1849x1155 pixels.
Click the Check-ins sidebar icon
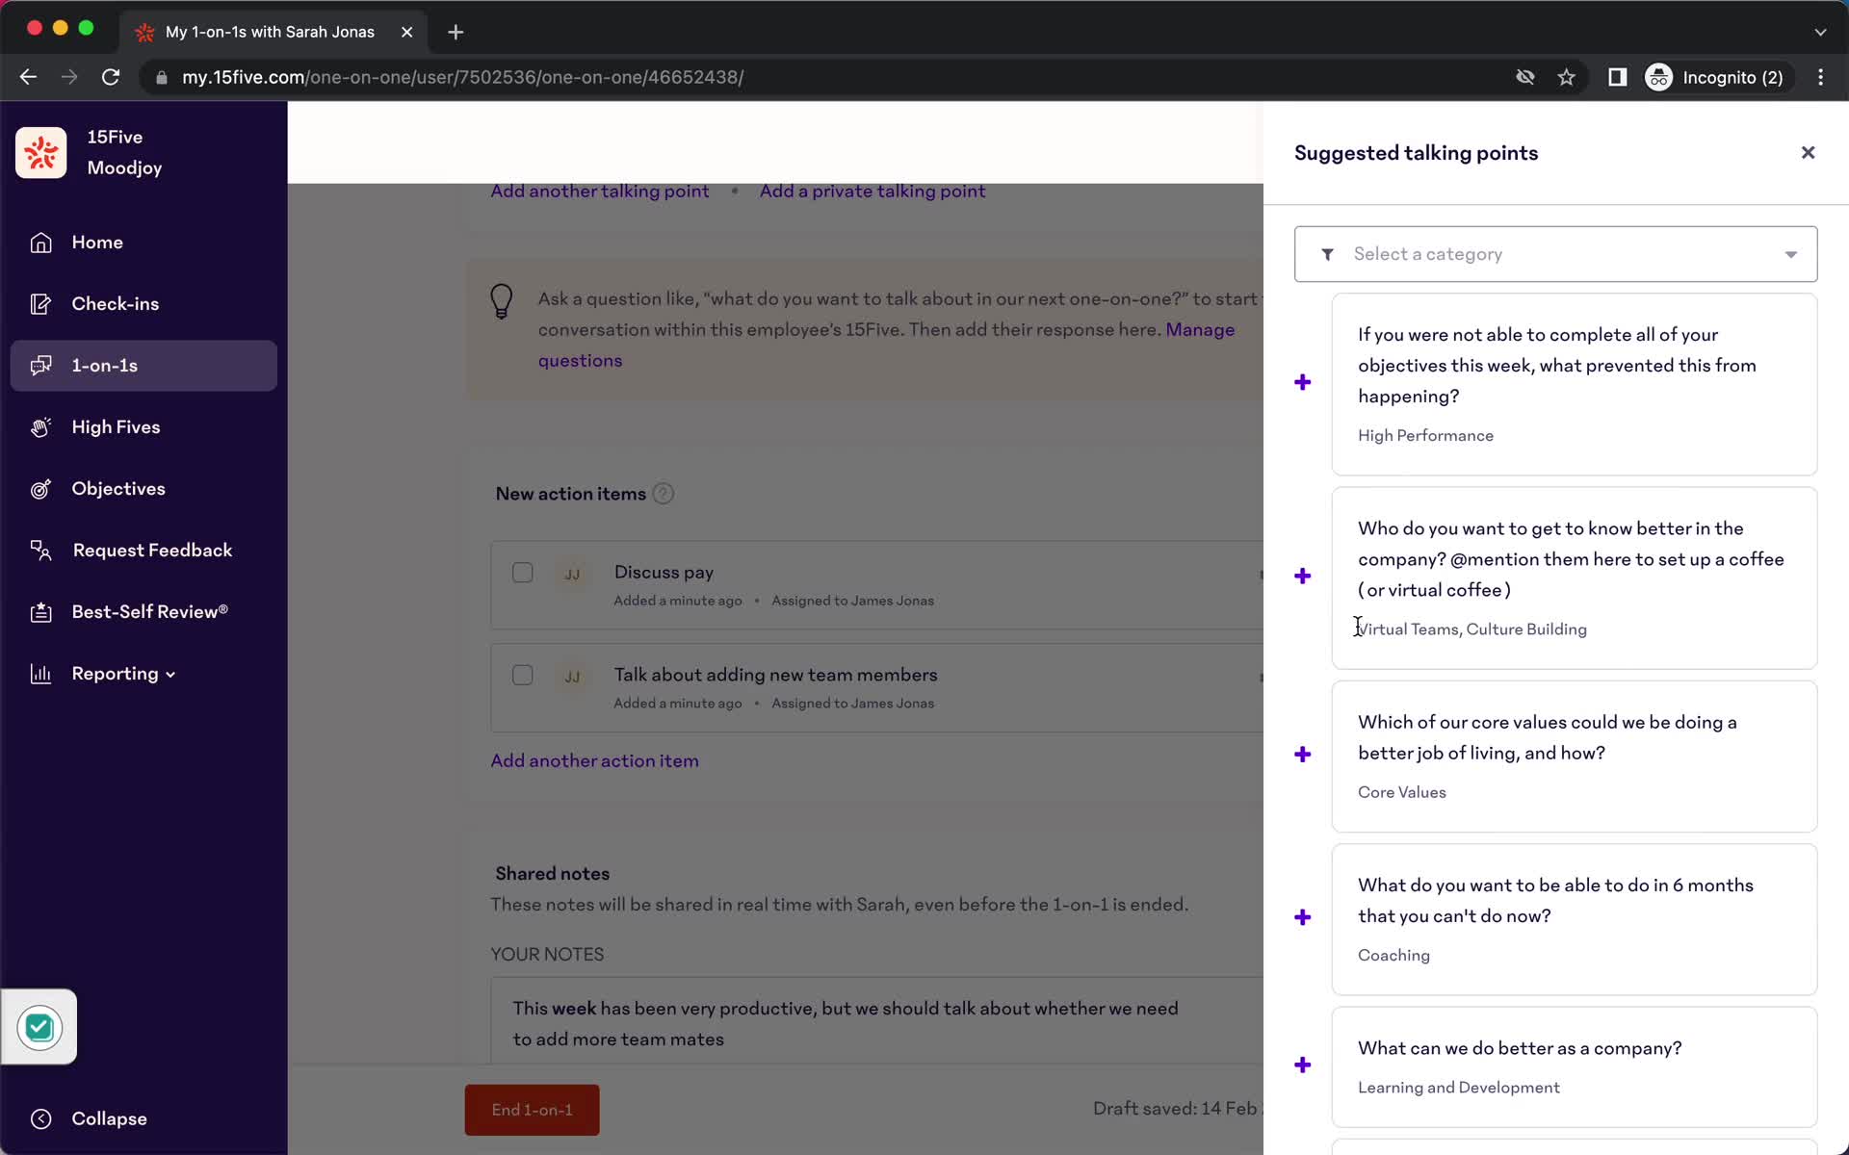click(39, 303)
